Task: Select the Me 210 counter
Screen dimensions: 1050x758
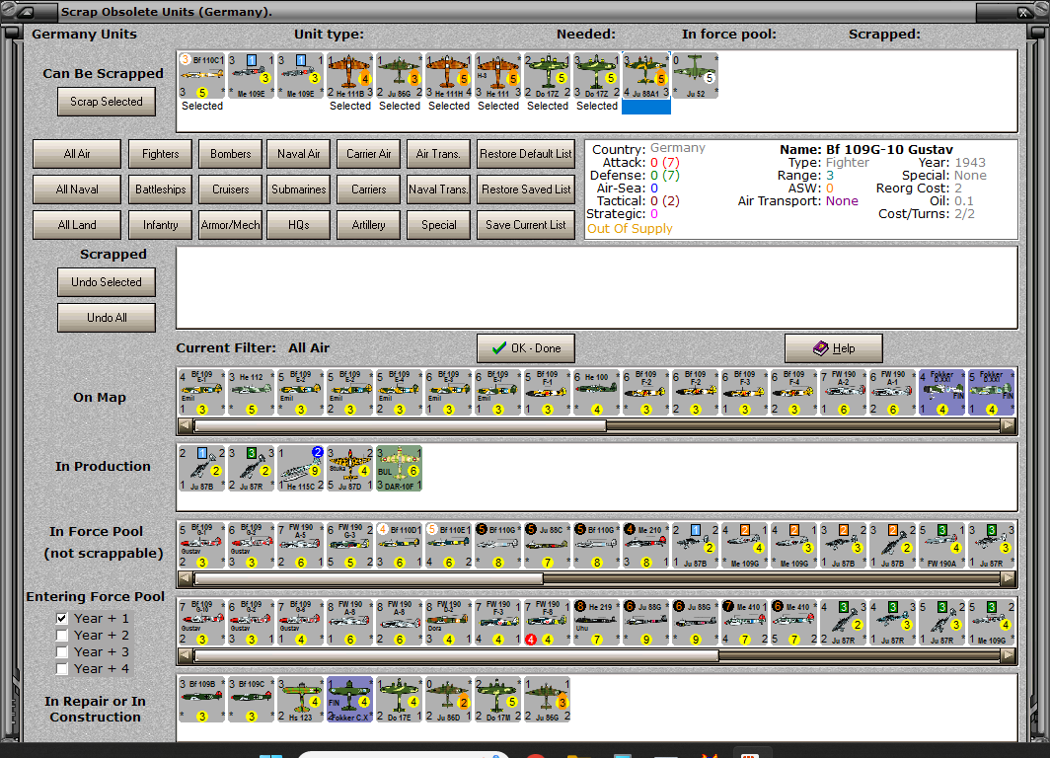Action: 645,546
